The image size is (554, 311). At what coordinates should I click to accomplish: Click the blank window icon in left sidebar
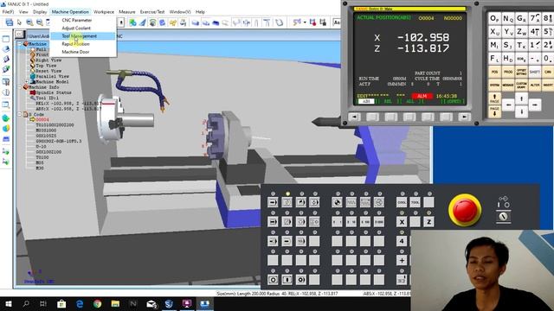pyautogui.click(x=6, y=39)
